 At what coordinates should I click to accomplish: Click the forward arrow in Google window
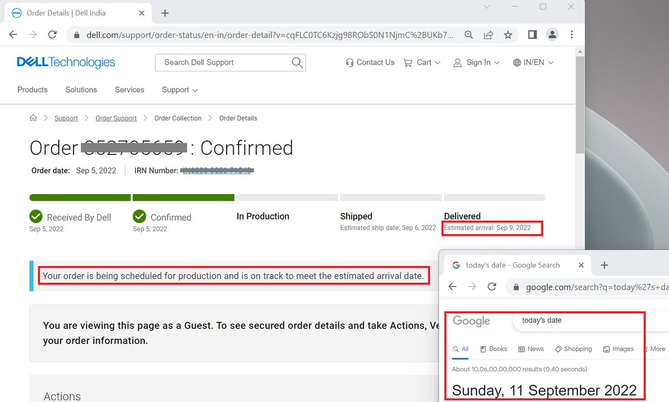point(472,287)
